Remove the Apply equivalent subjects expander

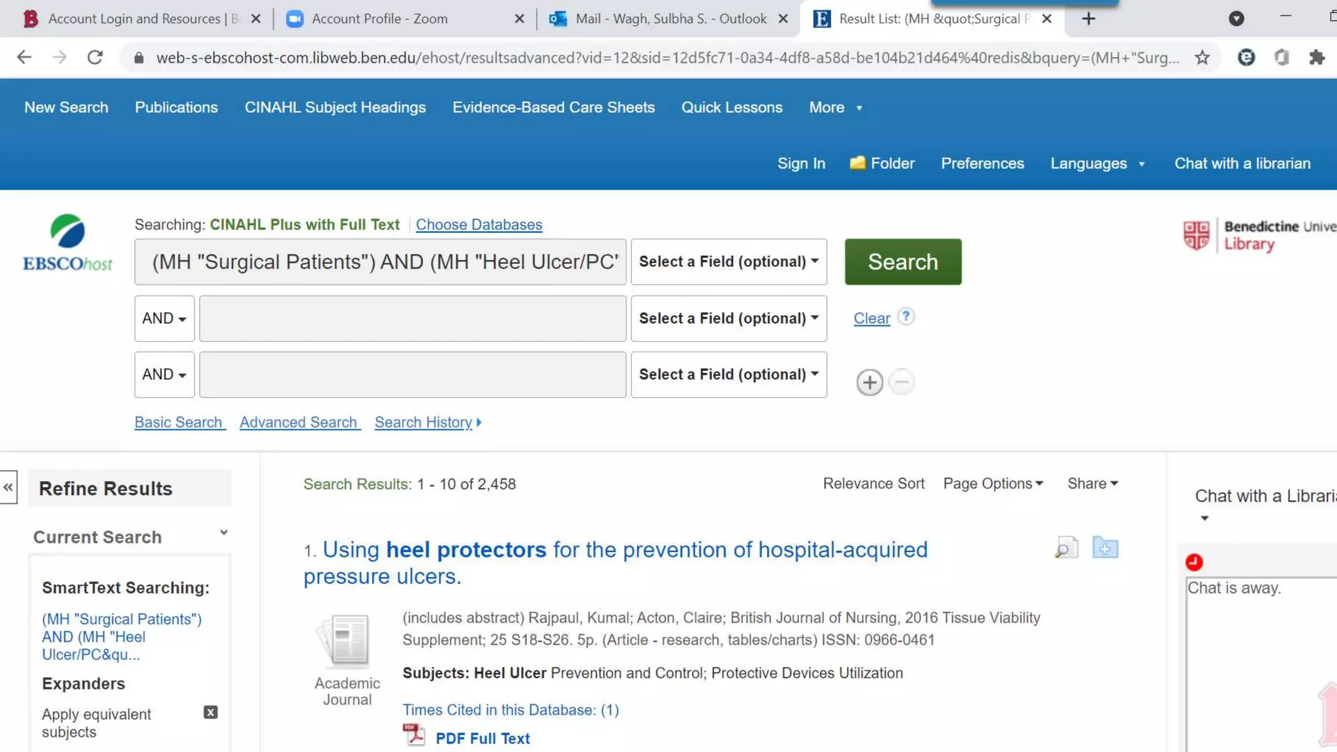[x=210, y=712]
